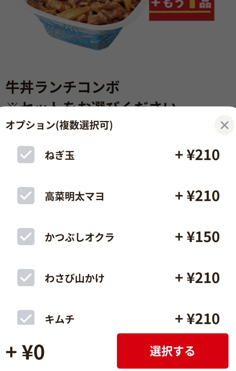The image size is (236, 371).
Task: Tap the 牛丼ランチコンボ title
Action: coord(62,87)
